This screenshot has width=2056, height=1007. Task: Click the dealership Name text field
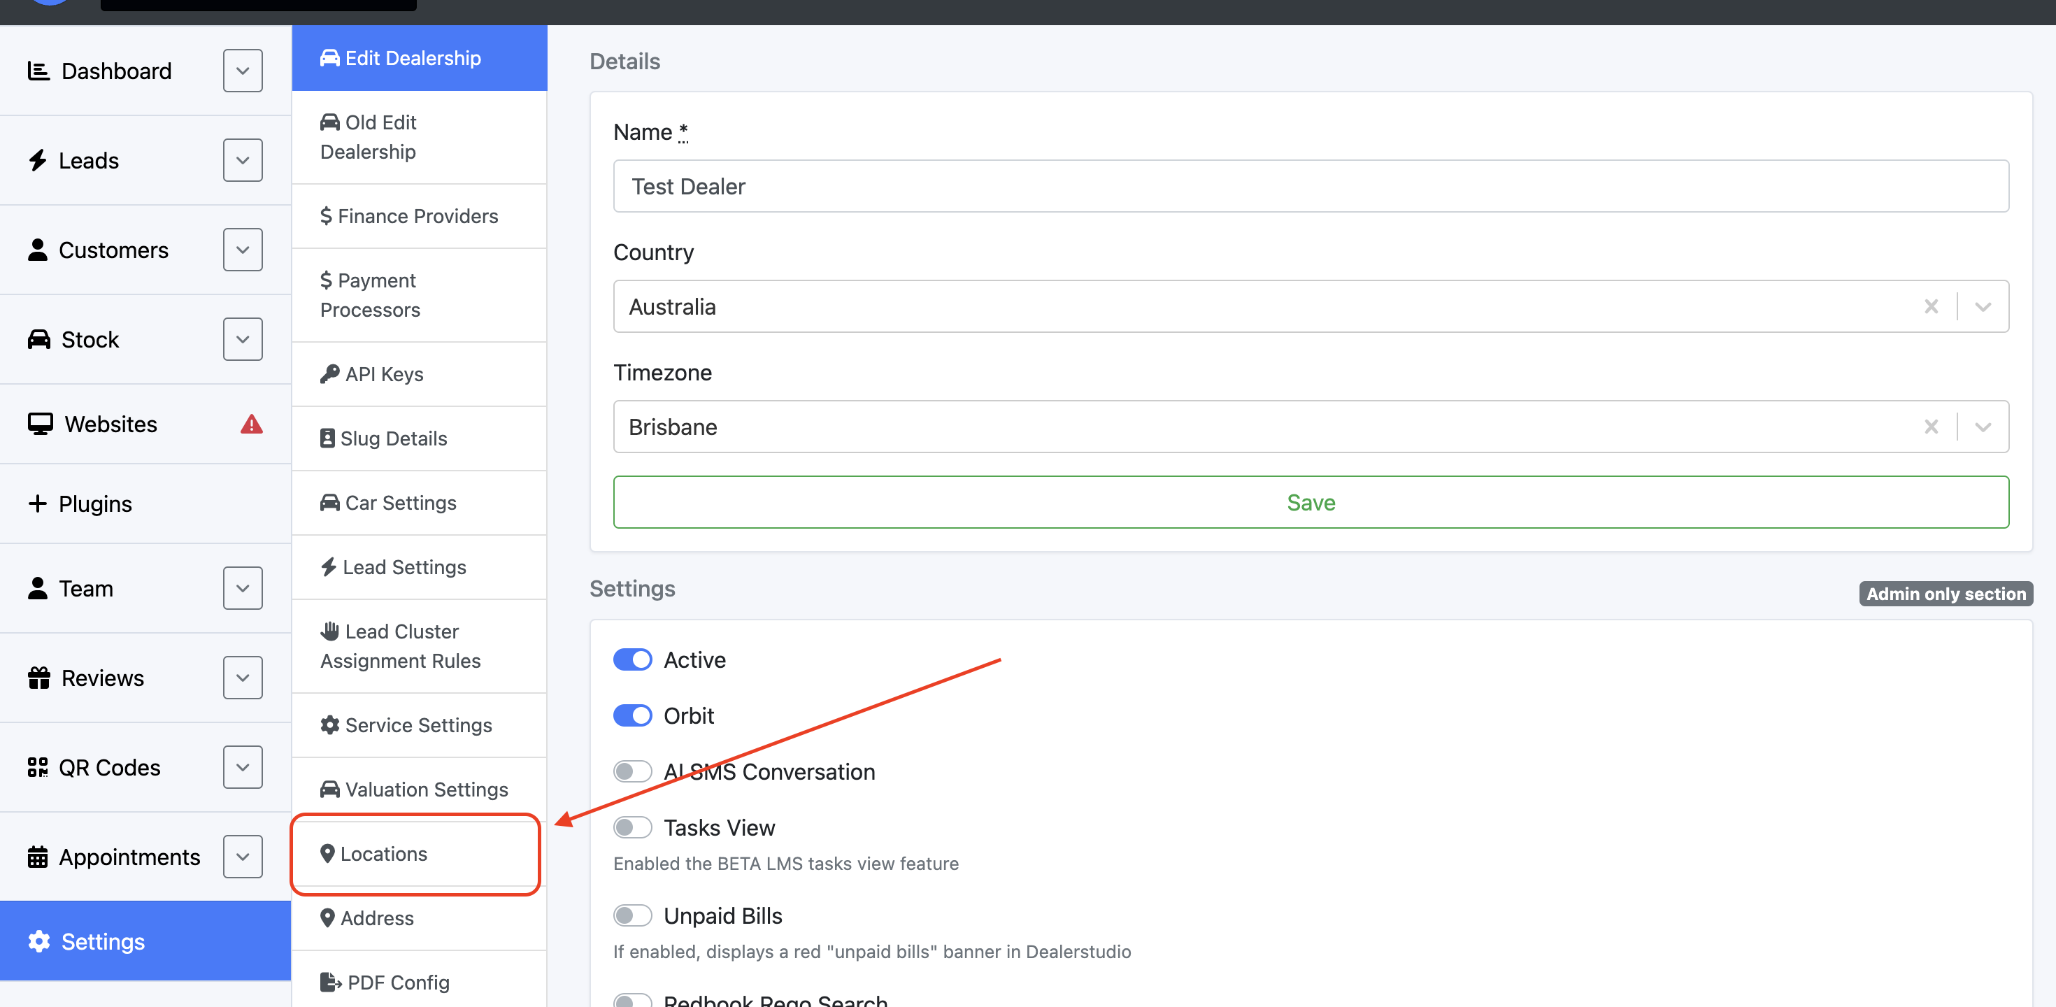(x=1310, y=186)
